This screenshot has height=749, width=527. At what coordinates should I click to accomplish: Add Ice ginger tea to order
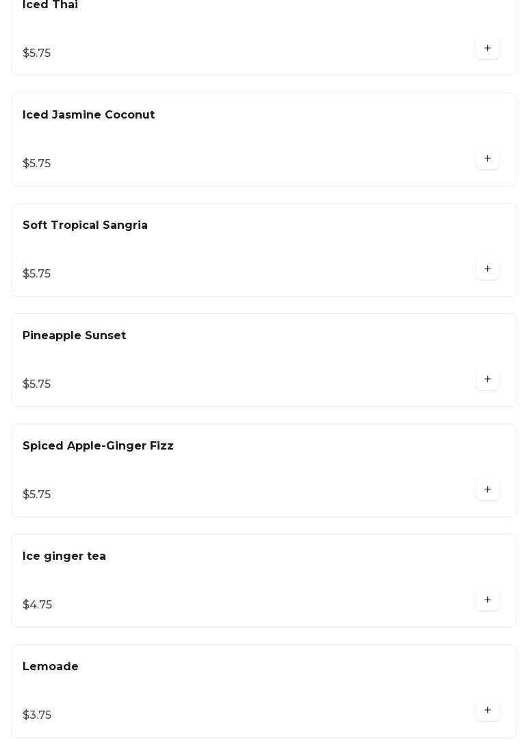point(487,600)
